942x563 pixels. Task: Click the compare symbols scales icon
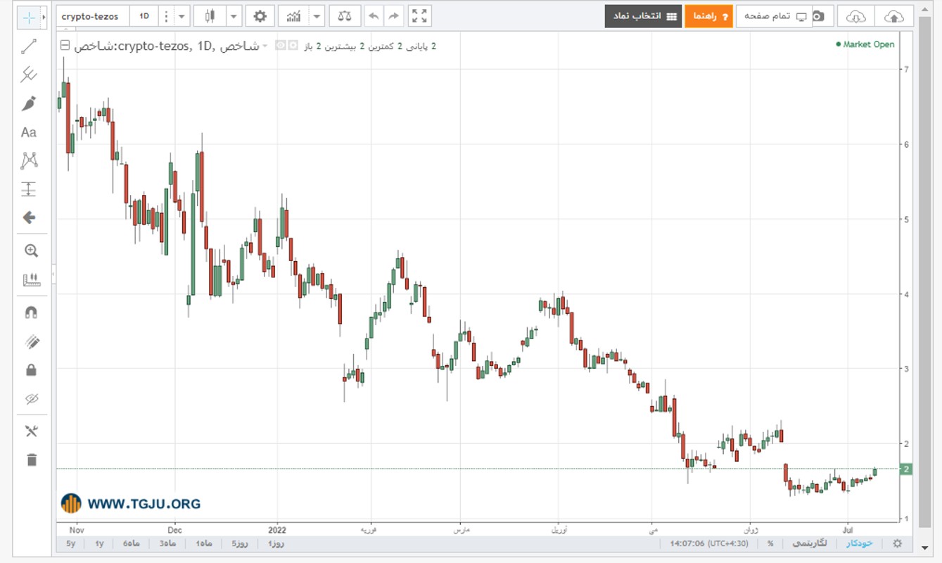pos(345,16)
